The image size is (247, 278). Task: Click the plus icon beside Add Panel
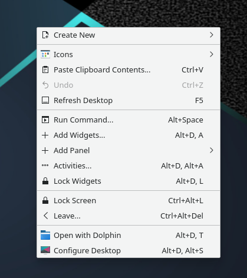click(x=45, y=150)
